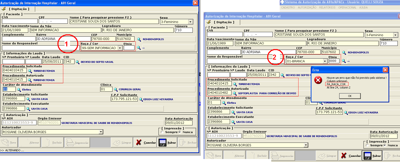This screenshot has height=162, width=400.
Task: Open Raça / Cor dropdown showing 01-BRANCA
Action: coord(325,61)
